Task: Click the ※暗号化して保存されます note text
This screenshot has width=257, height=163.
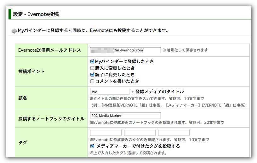Action: tap(185, 50)
